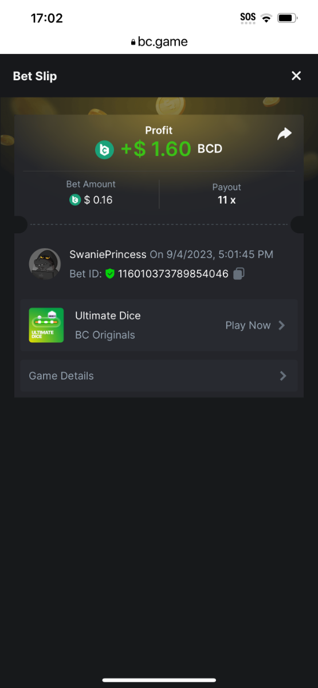318x688 pixels.
Task: Tap the battery status icon
Action: [286, 18]
